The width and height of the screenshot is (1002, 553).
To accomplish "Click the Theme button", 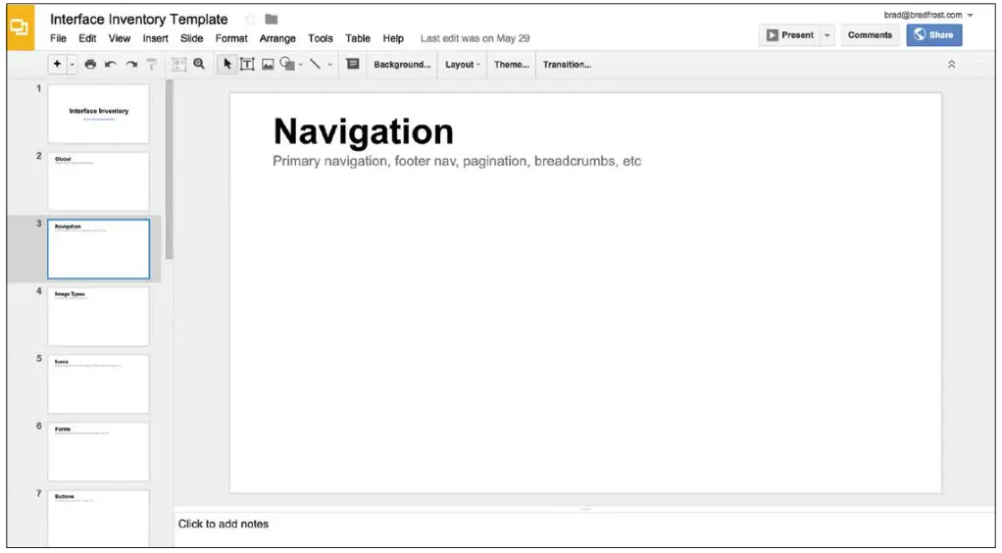I will point(511,65).
